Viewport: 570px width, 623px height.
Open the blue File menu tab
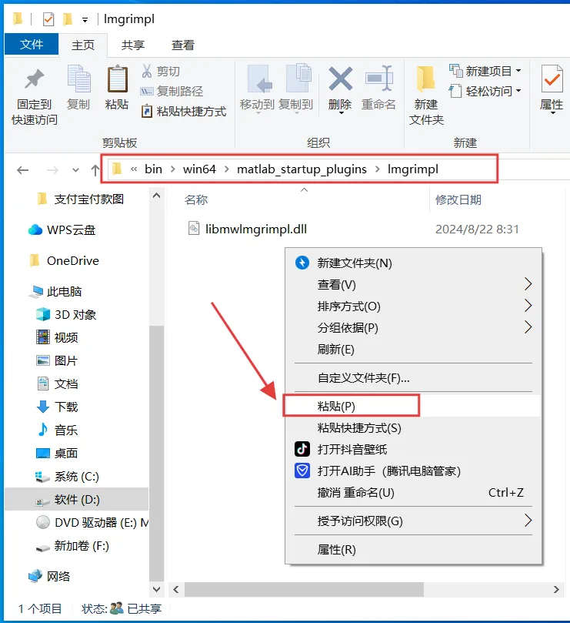[32, 44]
